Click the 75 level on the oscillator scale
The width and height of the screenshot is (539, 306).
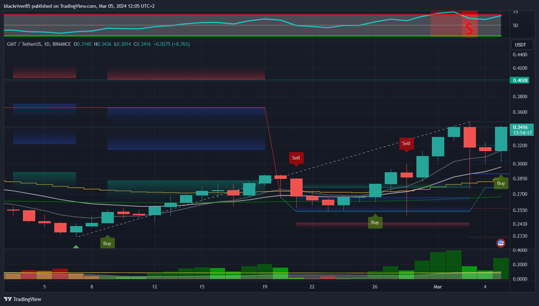tap(515, 12)
